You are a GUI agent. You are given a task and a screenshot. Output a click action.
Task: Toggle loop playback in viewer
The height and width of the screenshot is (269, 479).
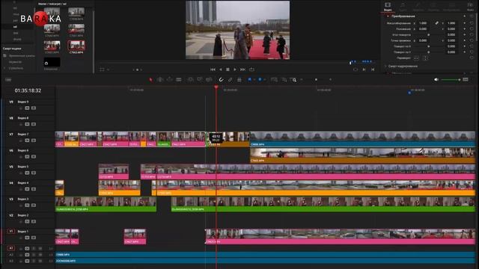(251, 69)
